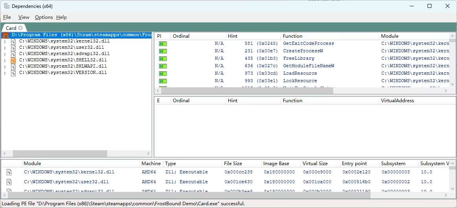Expand the SHLWAPI.dll tree node
This screenshot has width=457, height=208.
coord(5,66)
